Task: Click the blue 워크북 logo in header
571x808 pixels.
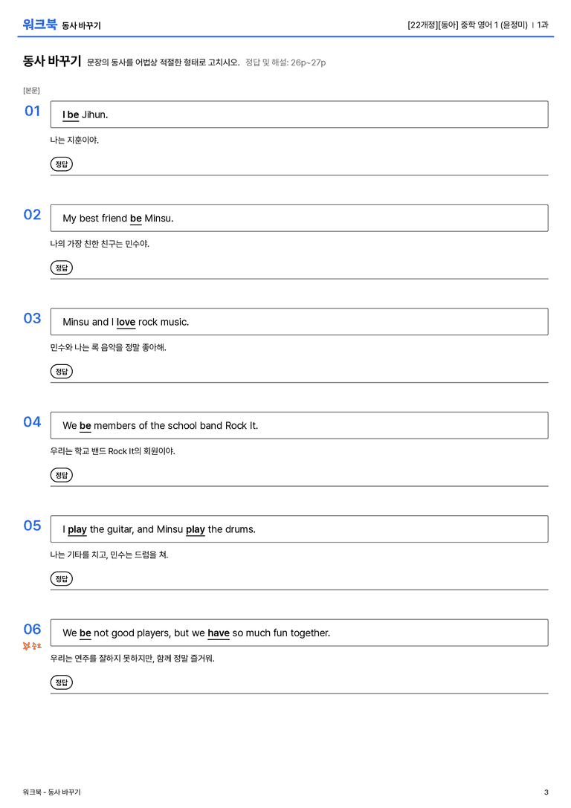Action: click(39, 25)
